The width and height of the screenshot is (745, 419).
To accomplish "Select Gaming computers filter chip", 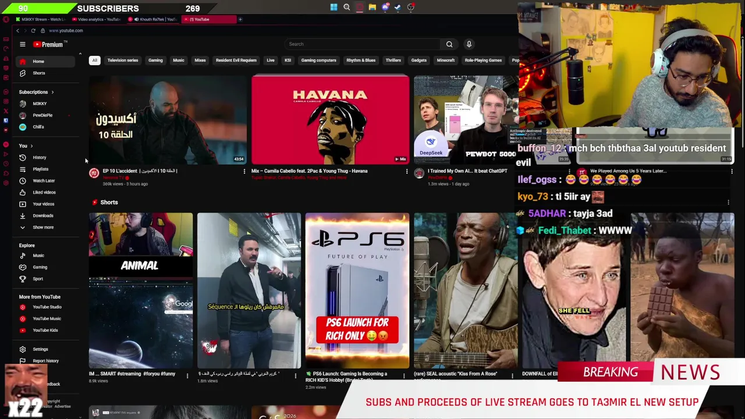I will [x=319, y=61].
